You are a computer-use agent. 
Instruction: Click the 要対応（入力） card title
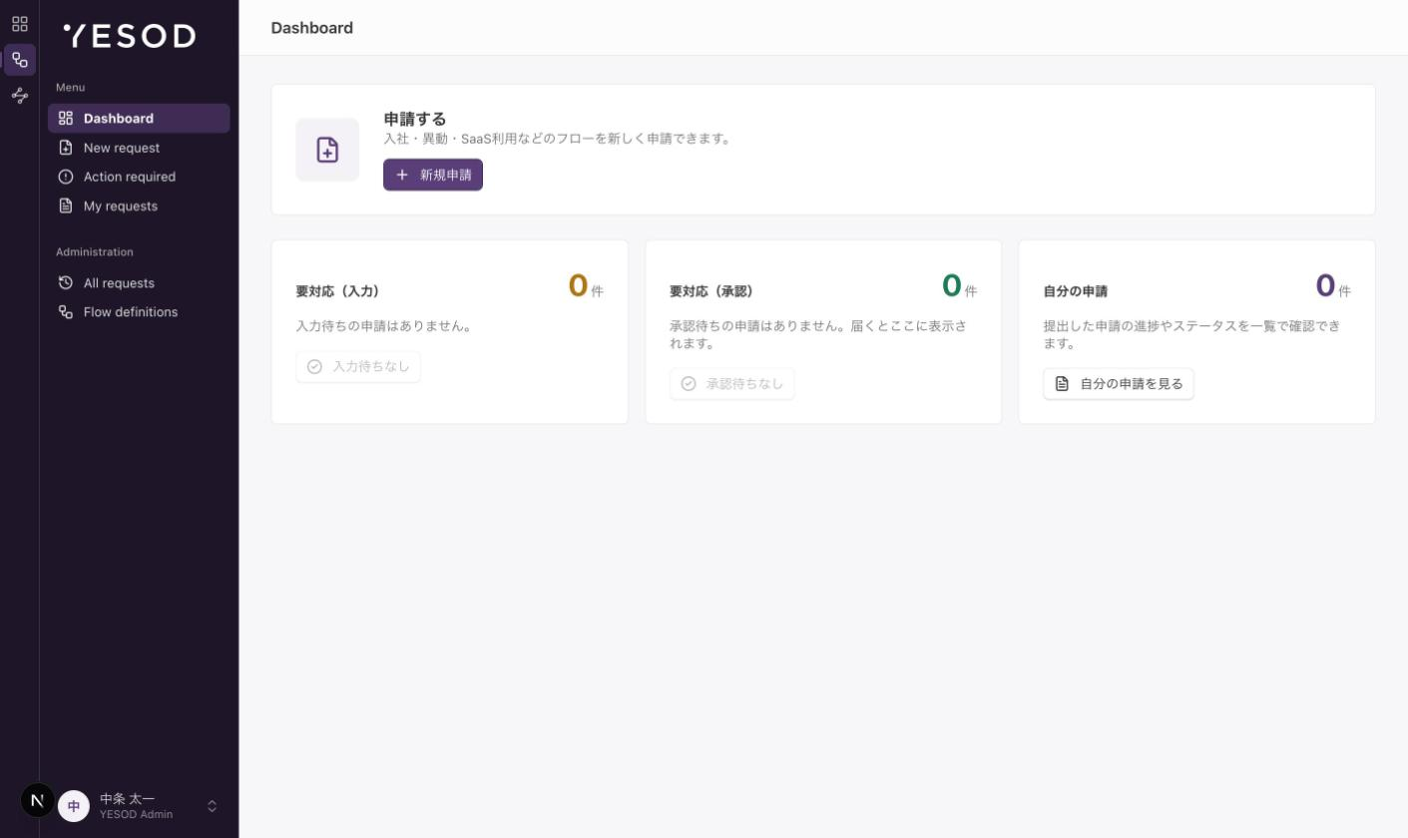click(337, 291)
